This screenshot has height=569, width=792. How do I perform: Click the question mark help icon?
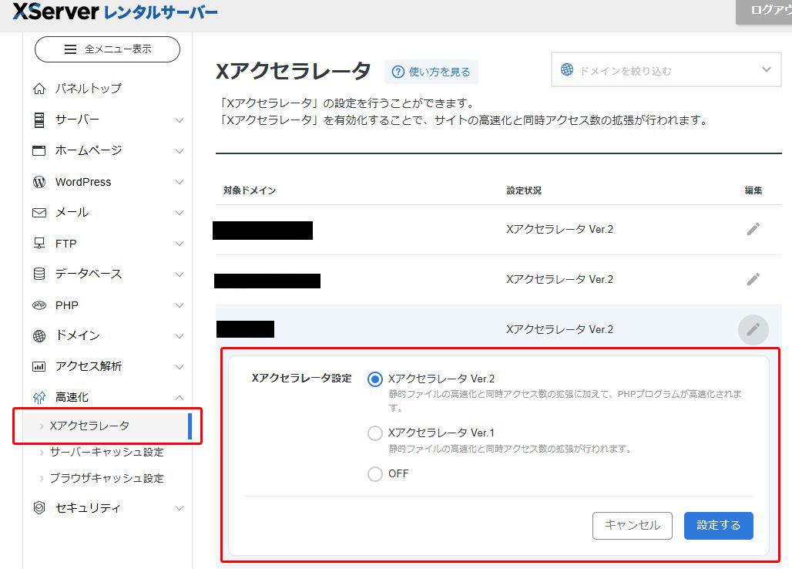pyautogui.click(x=398, y=72)
